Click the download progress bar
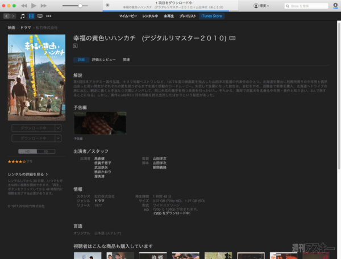The height and width of the screenshot is (259, 341). click(x=166, y=11)
